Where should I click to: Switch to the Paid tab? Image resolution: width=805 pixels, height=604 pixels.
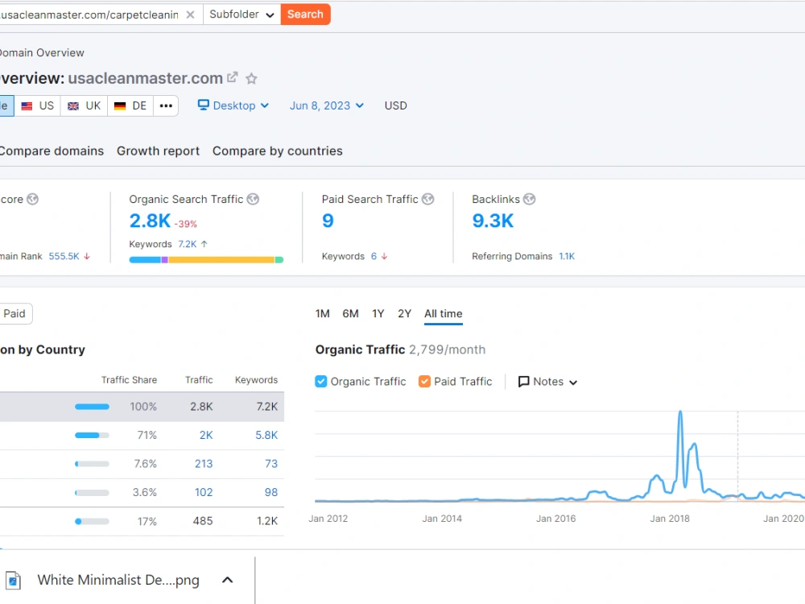pyautogui.click(x=14, y=314)
